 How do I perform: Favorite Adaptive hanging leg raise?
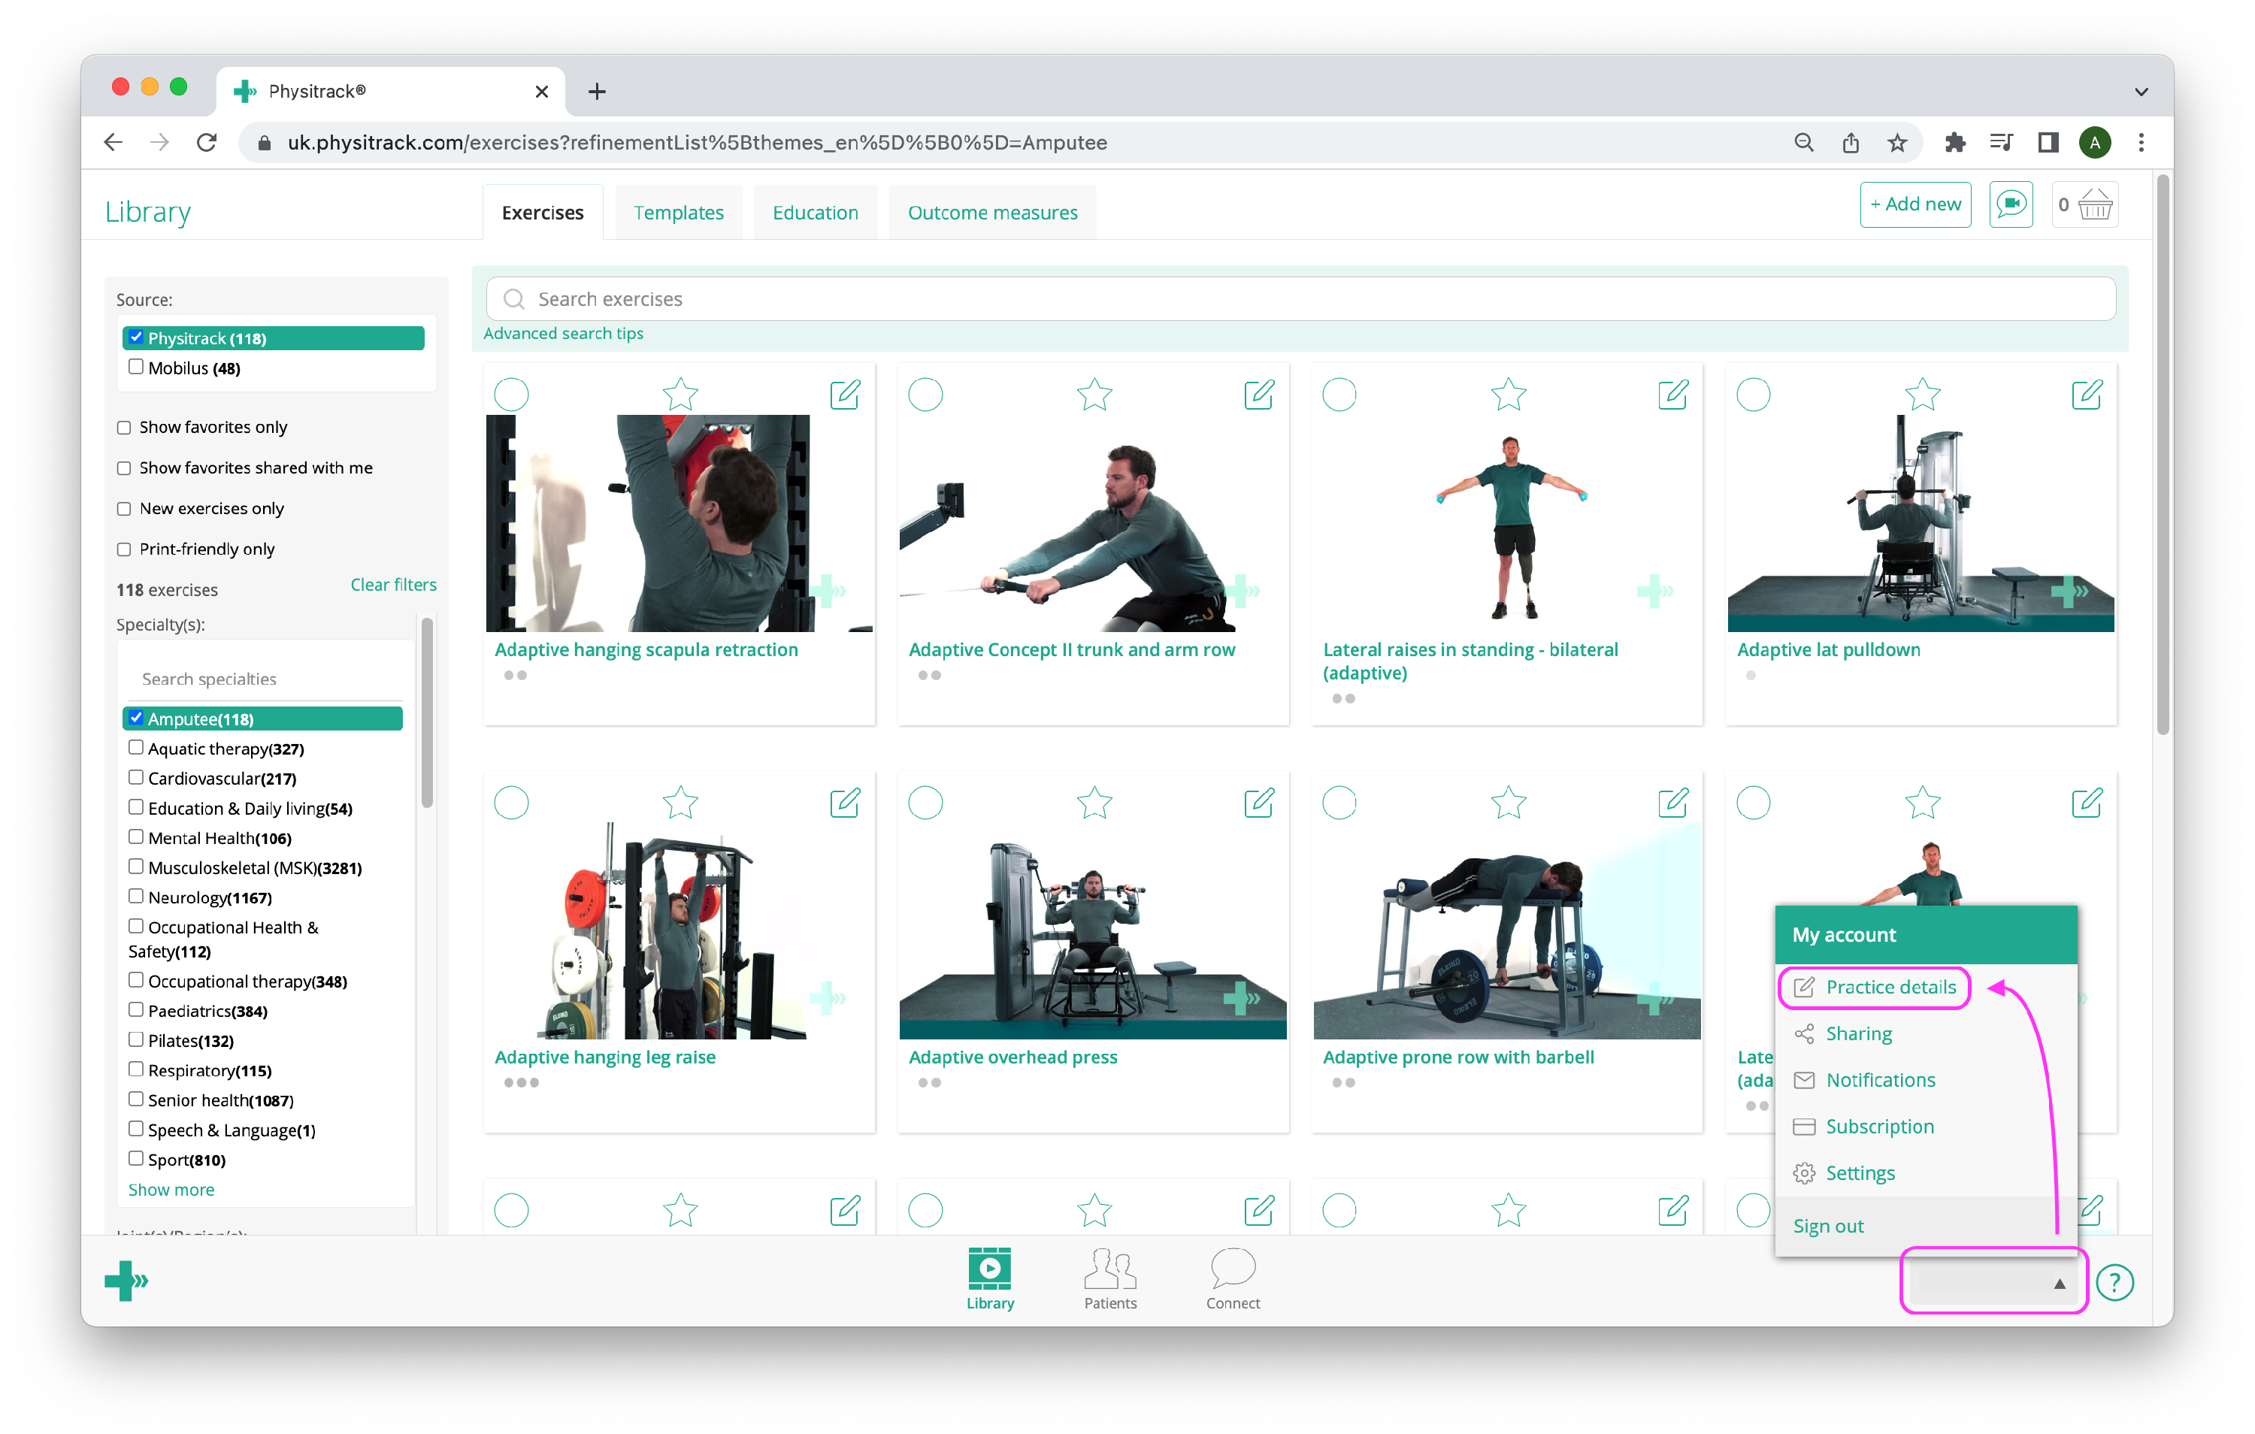[680, 803]
